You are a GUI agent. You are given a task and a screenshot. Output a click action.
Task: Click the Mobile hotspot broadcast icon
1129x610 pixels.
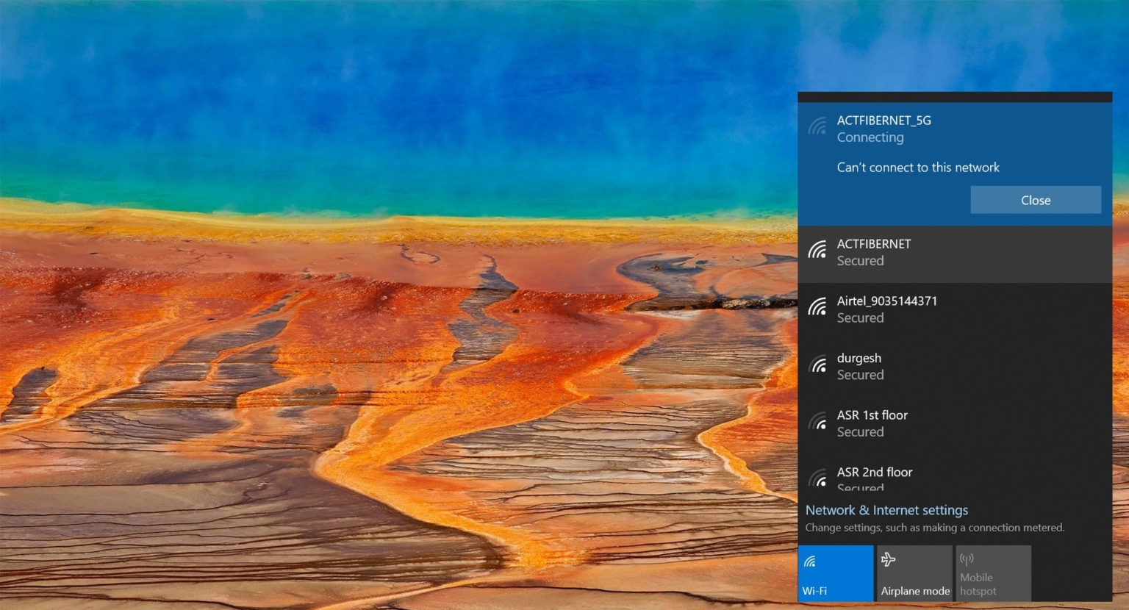(x=967, y=559)
